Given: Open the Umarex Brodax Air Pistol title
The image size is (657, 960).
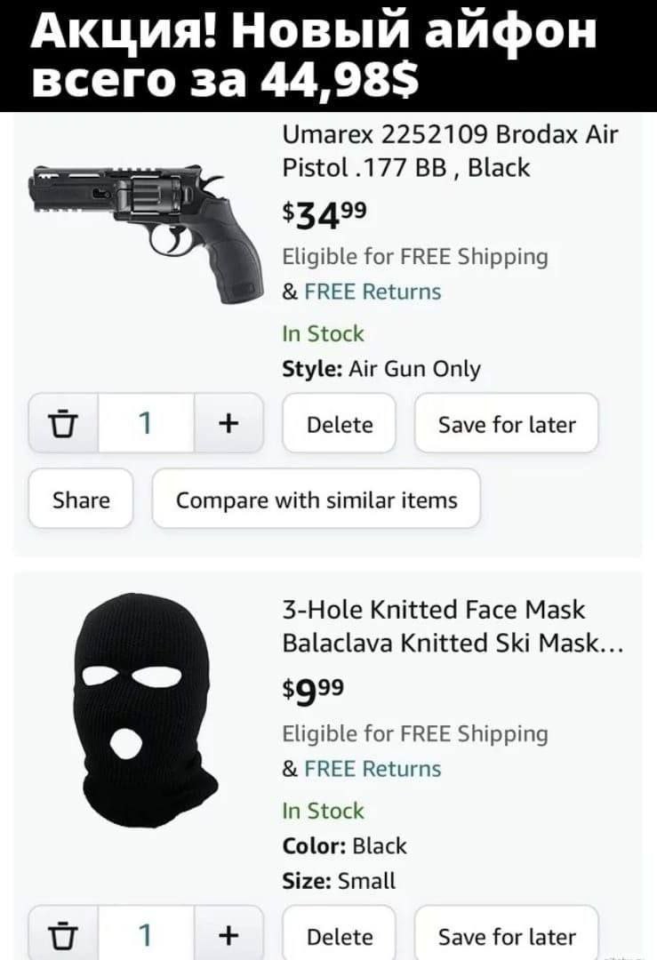Looking at the screenshot, I should (x=448, y=151).
